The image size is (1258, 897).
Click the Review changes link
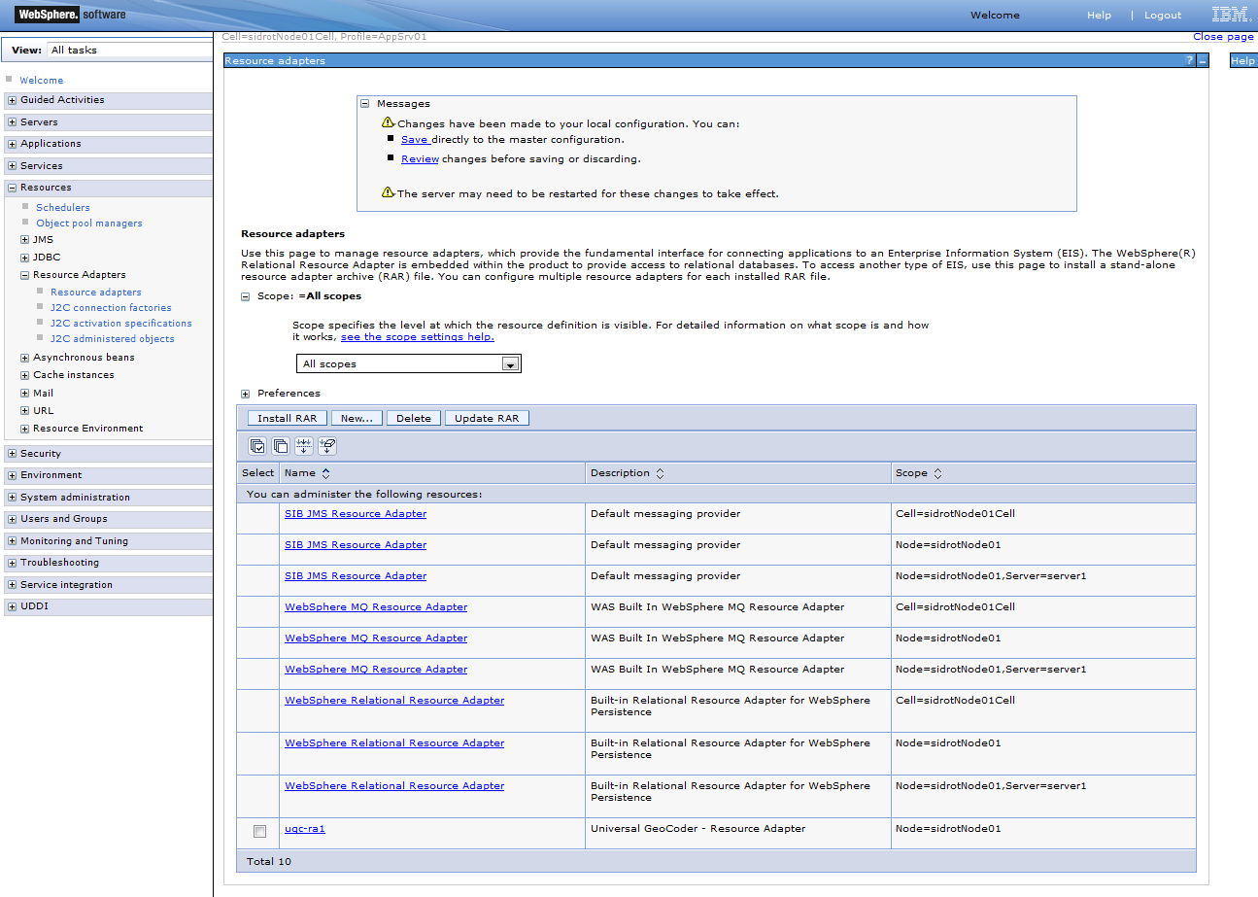click(x=420, y=159)
